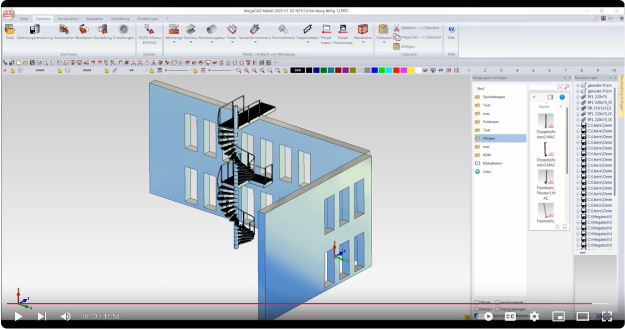
Task: Open the Sonderformenmenü dropdown
Action: (x=254, y=42)
